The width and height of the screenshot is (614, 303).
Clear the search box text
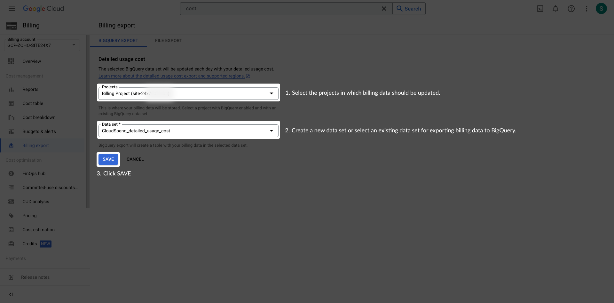[384, 9]
